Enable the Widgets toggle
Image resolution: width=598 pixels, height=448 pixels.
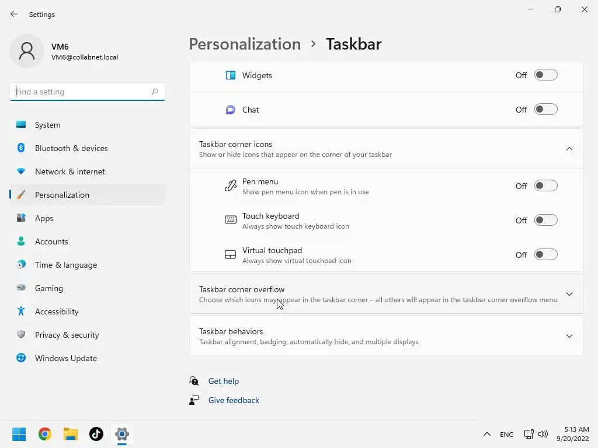pos(546,75)
